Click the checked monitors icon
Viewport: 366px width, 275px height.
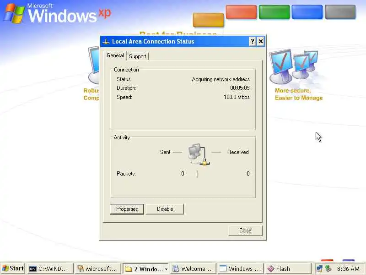pos(294,66)
